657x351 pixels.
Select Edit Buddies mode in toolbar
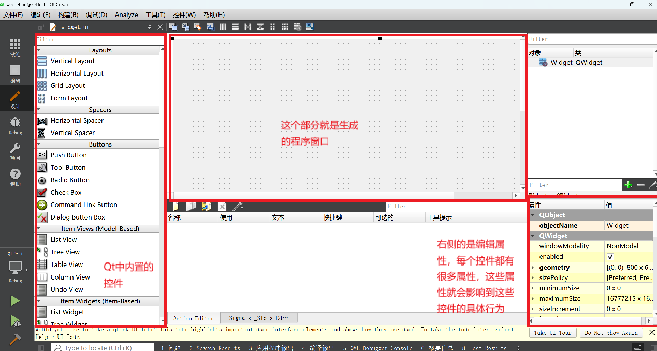coord(197,26)
